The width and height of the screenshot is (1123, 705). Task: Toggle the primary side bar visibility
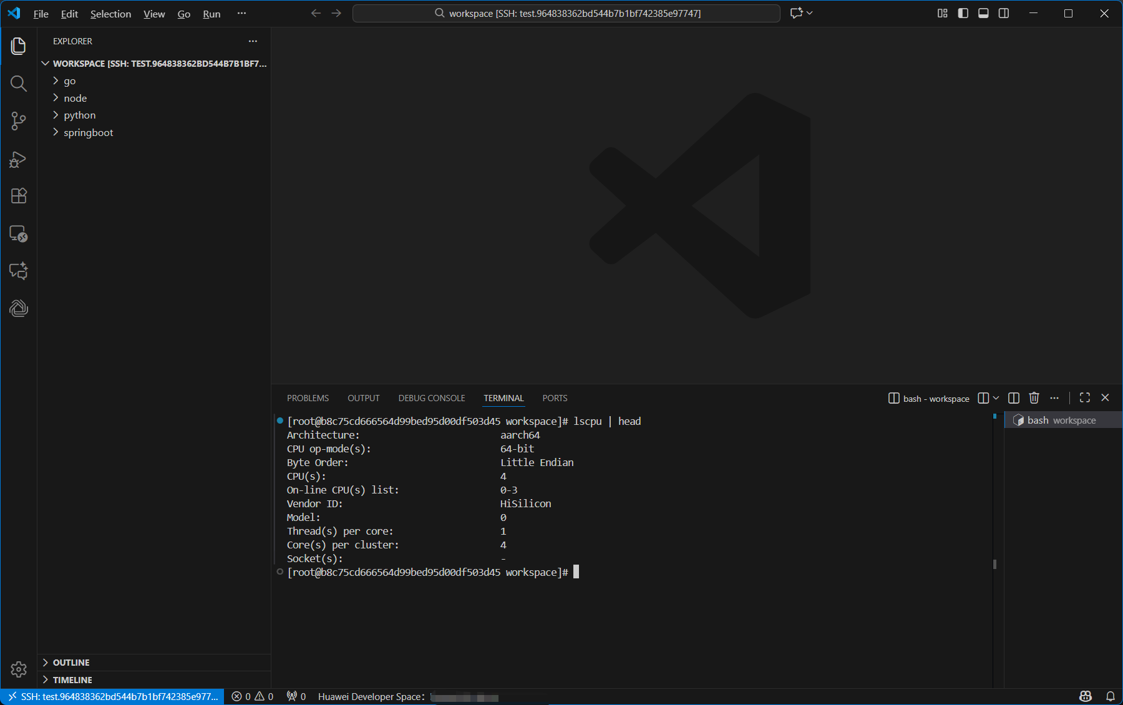click(963, 13)
